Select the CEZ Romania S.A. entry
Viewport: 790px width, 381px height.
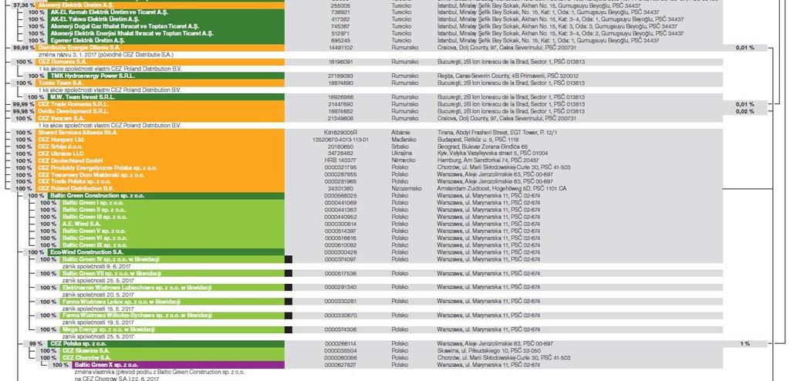(x=62, y=62)
